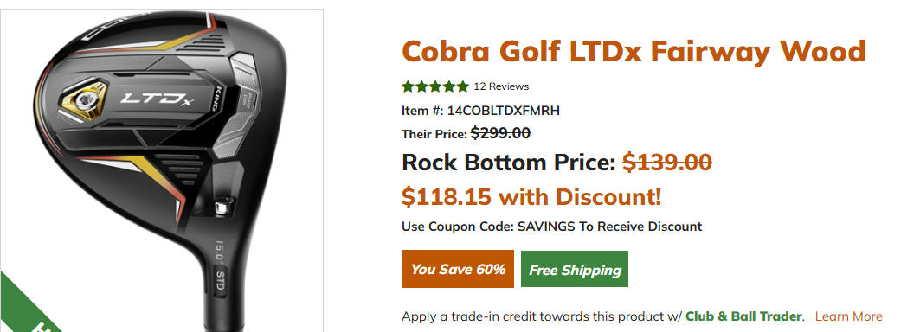Click the item number 14COBLTDXFMRH

(x=504, y=111)
